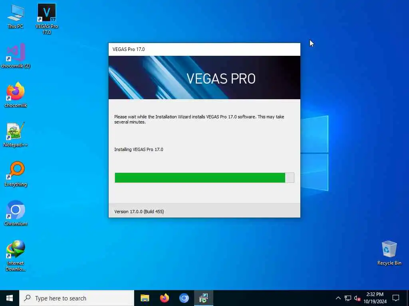Open the clock and date flyout
This screenshot has width=409, height=306.
tap(375, 298)
